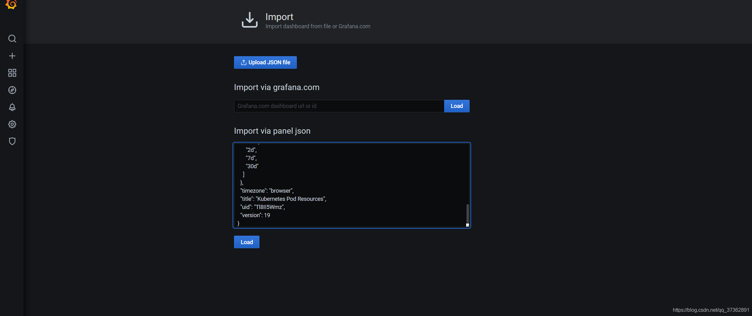This screenshot has height=316, width=752.
Task: Click the Import dashboard from file subtitle
Action: point(318,26)
